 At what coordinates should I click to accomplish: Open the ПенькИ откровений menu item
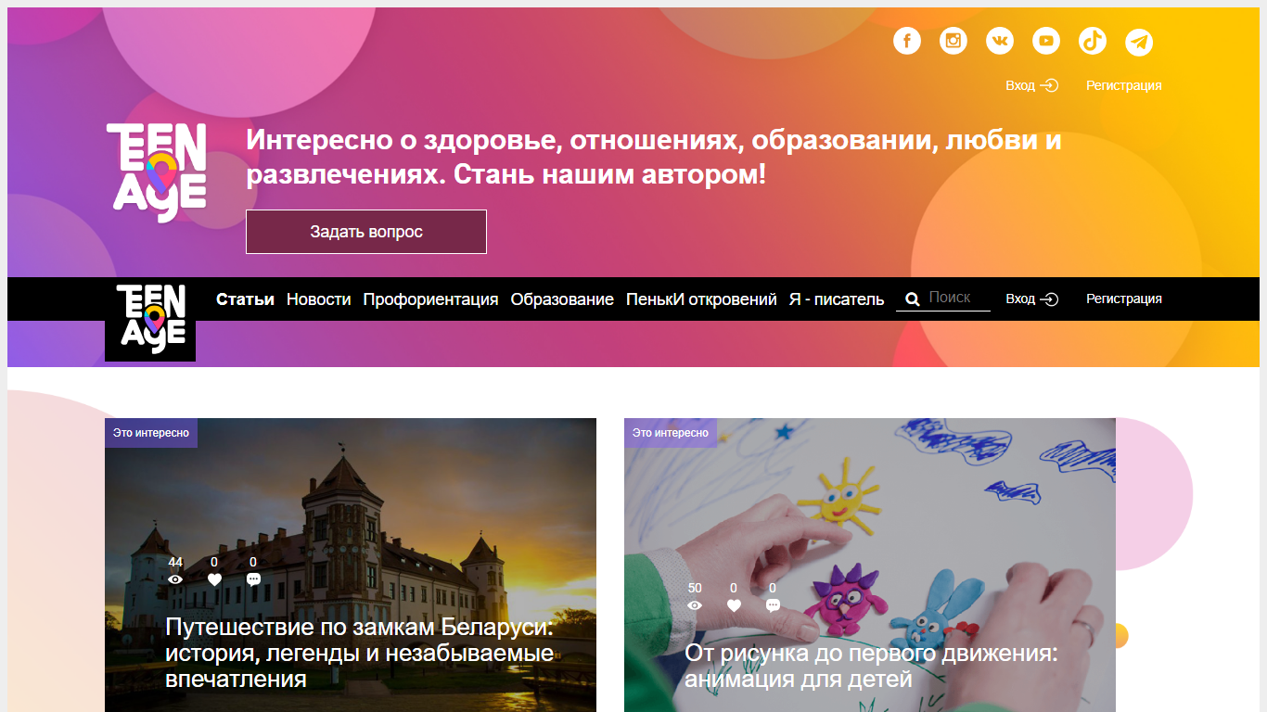[701, 299]
